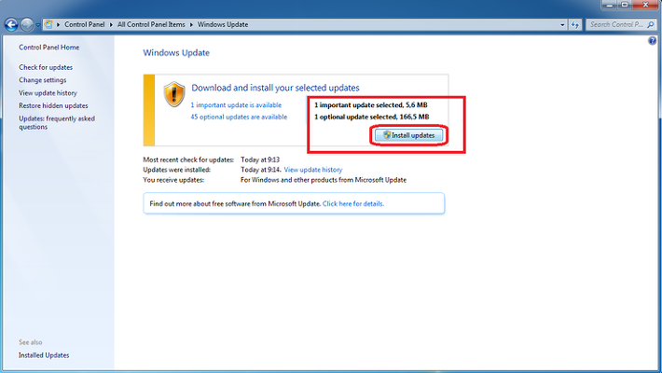Select Windows Update breadcrumb segment
This screenshot has width=662, height=373.
(223, 24)
